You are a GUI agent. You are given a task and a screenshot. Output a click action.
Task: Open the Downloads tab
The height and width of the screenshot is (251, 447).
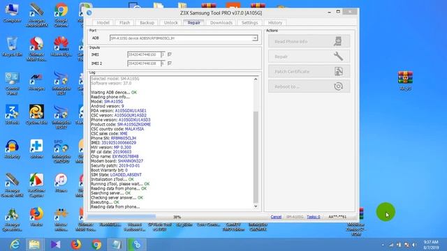tap(221, 22)
